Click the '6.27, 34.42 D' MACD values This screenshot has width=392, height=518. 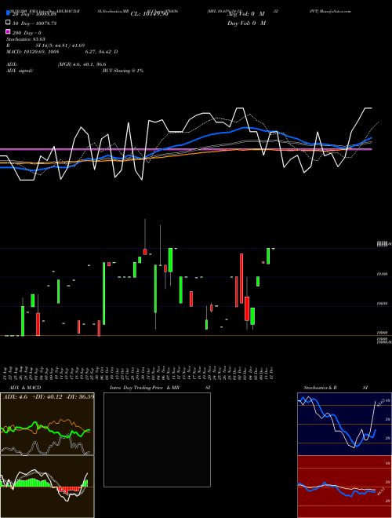coord(101,52)
